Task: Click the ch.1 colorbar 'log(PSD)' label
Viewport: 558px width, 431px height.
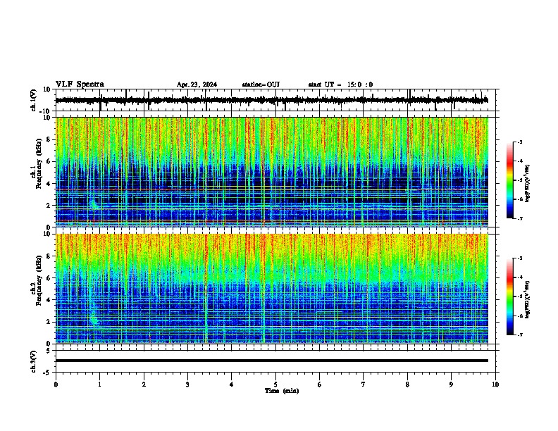Action: point(527,183)
